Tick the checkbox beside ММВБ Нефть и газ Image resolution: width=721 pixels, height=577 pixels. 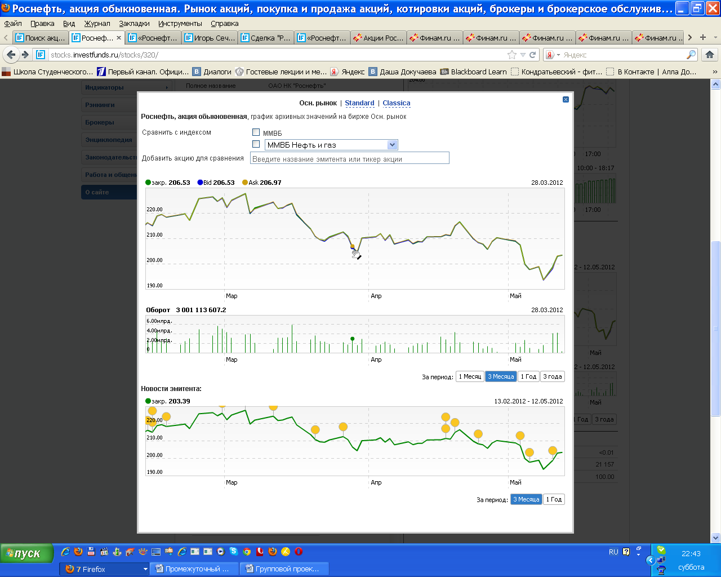pos(256,144)
